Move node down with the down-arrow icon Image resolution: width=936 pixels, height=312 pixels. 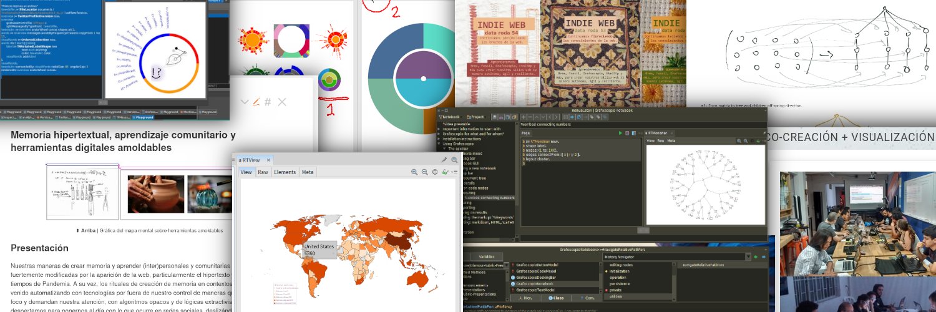point(544,117)
